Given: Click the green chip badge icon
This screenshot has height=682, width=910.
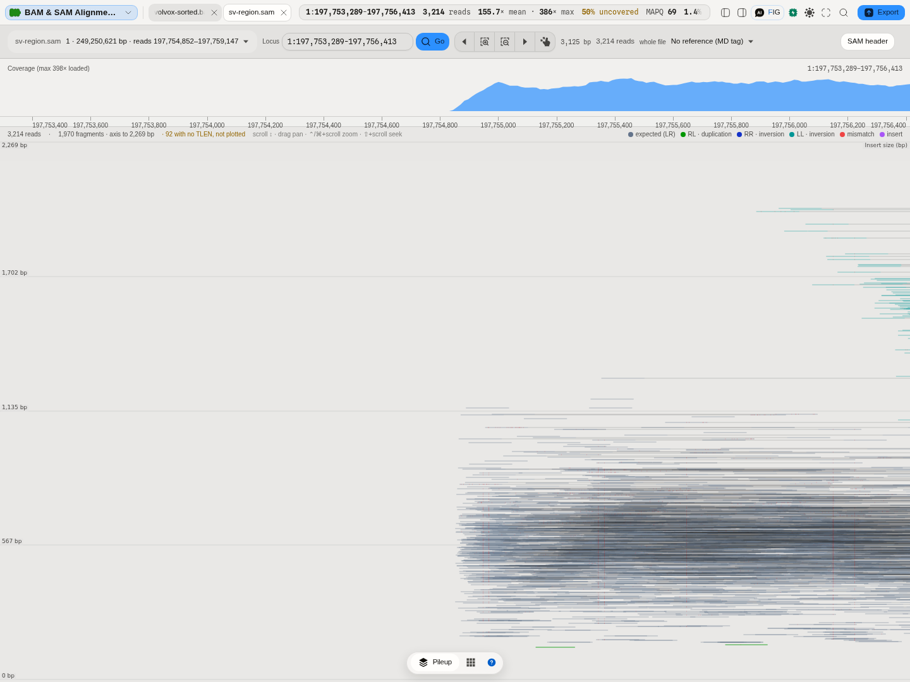Looking at the screenshot, I should [793, 13].
